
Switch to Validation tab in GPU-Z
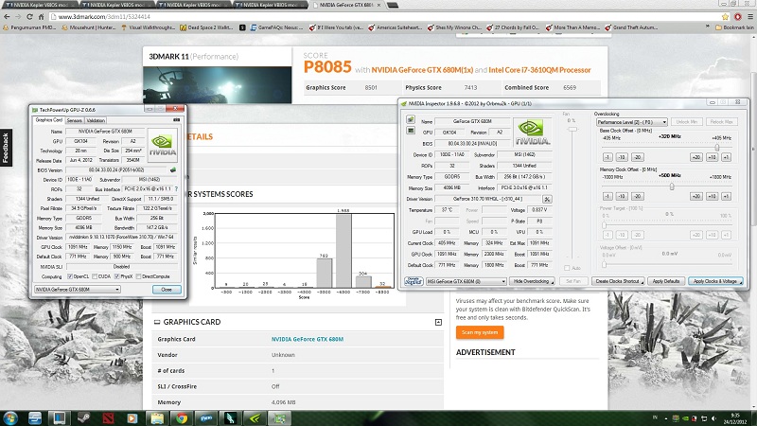(96, 120)
